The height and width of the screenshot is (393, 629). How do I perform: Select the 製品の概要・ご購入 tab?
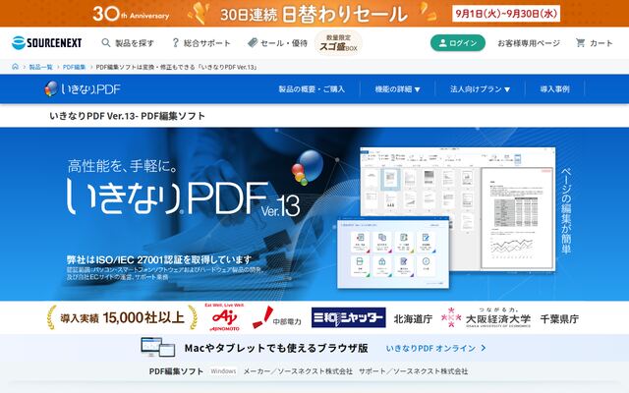(312, 89)
